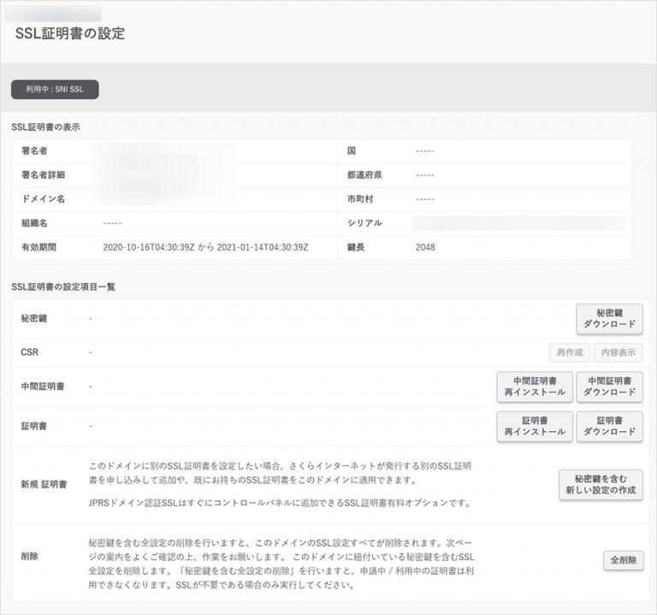Open CSR 内容表示
The height and width of the screenshot is (615, 657).
point(619,352)
